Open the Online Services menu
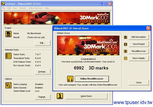 (x=35, y=8)
